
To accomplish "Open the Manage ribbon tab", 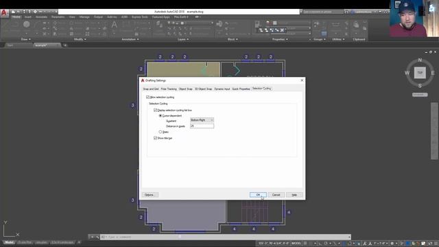I will (84, 17).
